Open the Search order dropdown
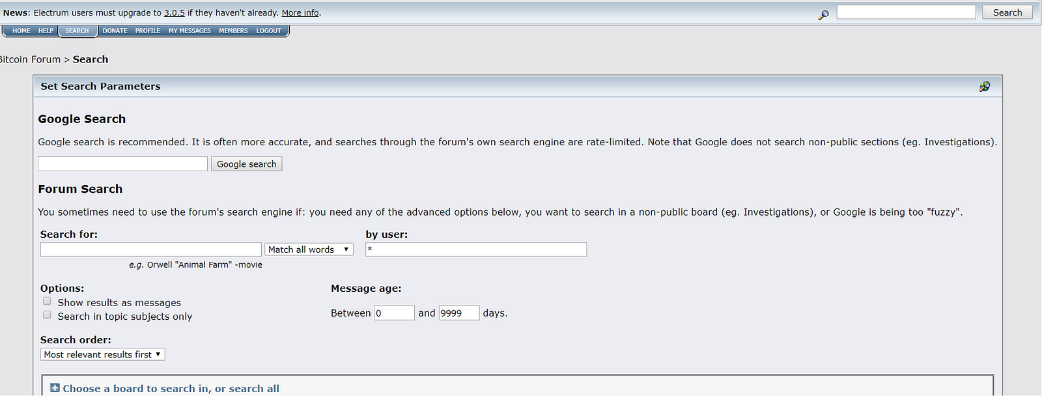The height and width of the screenshot is (396, 1042). (x=102, y=354)
